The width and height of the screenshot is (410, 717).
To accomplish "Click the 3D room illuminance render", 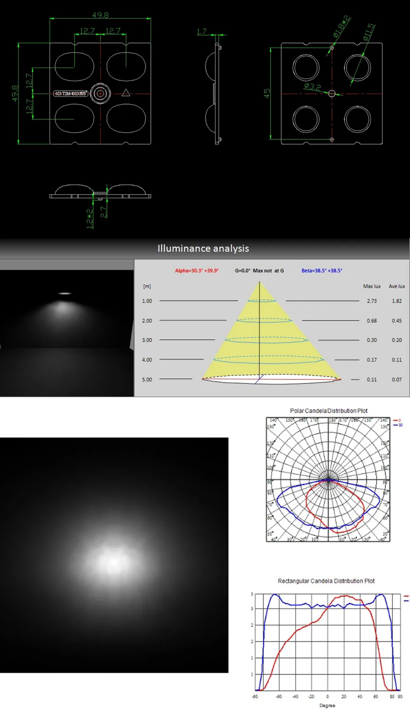I will point(67,333).
